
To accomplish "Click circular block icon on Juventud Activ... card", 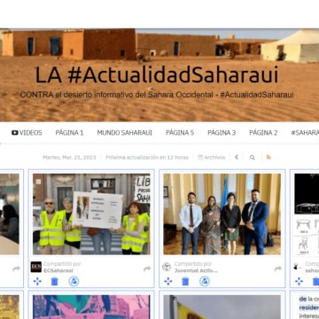I will click(x=205, y=281).
